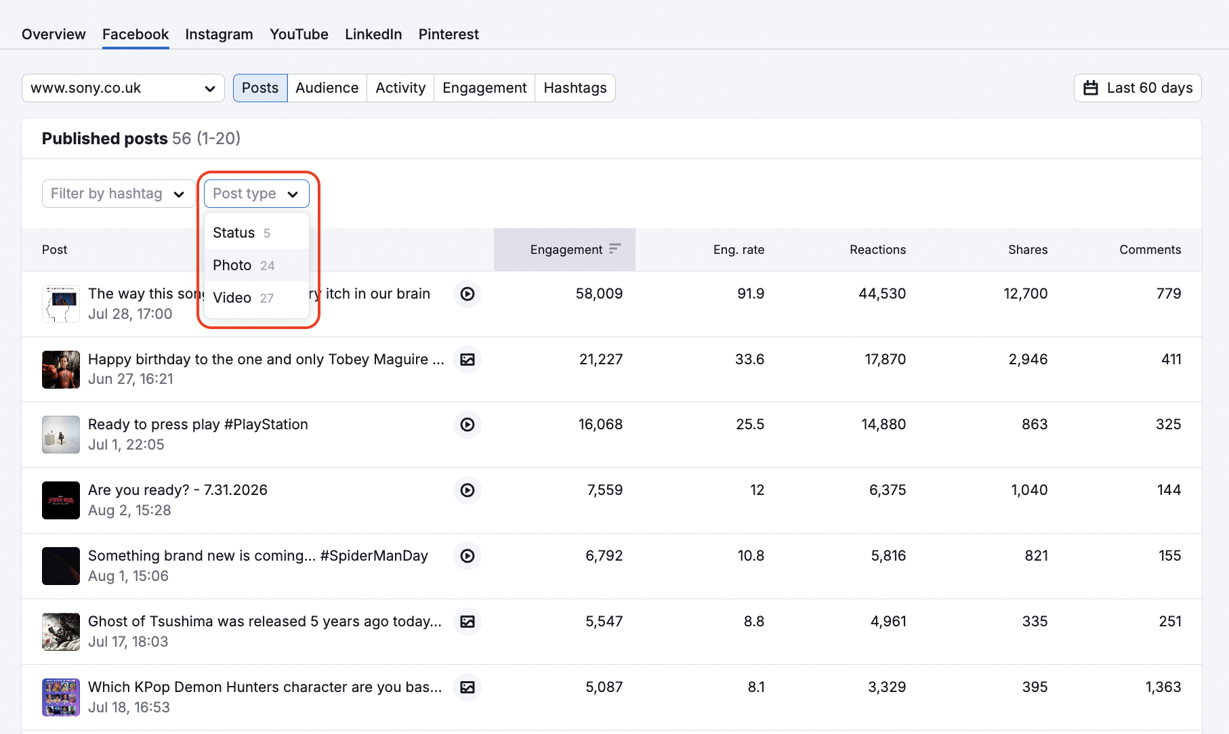The image size is (1229, 734).
Task: Click the photo icon beside the Ghost of Tsushima post
Action: 467,622
